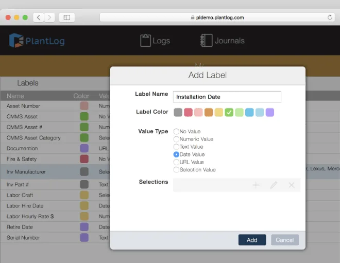Viewport: 340px width, 263px height.
Task: Click the Retire Date purple color square
Action: tap(84, 227)
